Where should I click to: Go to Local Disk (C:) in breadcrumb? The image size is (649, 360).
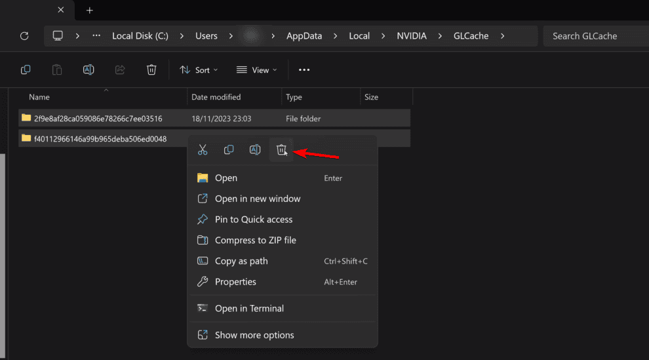140,36
